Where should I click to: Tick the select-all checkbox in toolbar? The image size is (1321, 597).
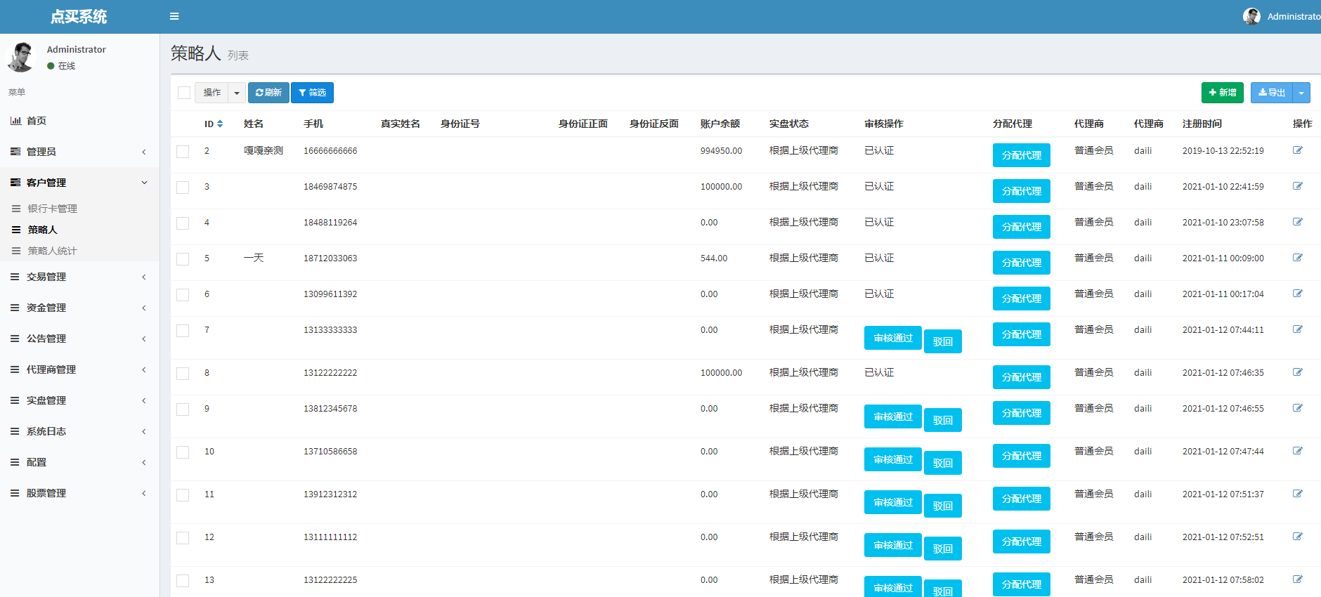[x=184, y=93]
